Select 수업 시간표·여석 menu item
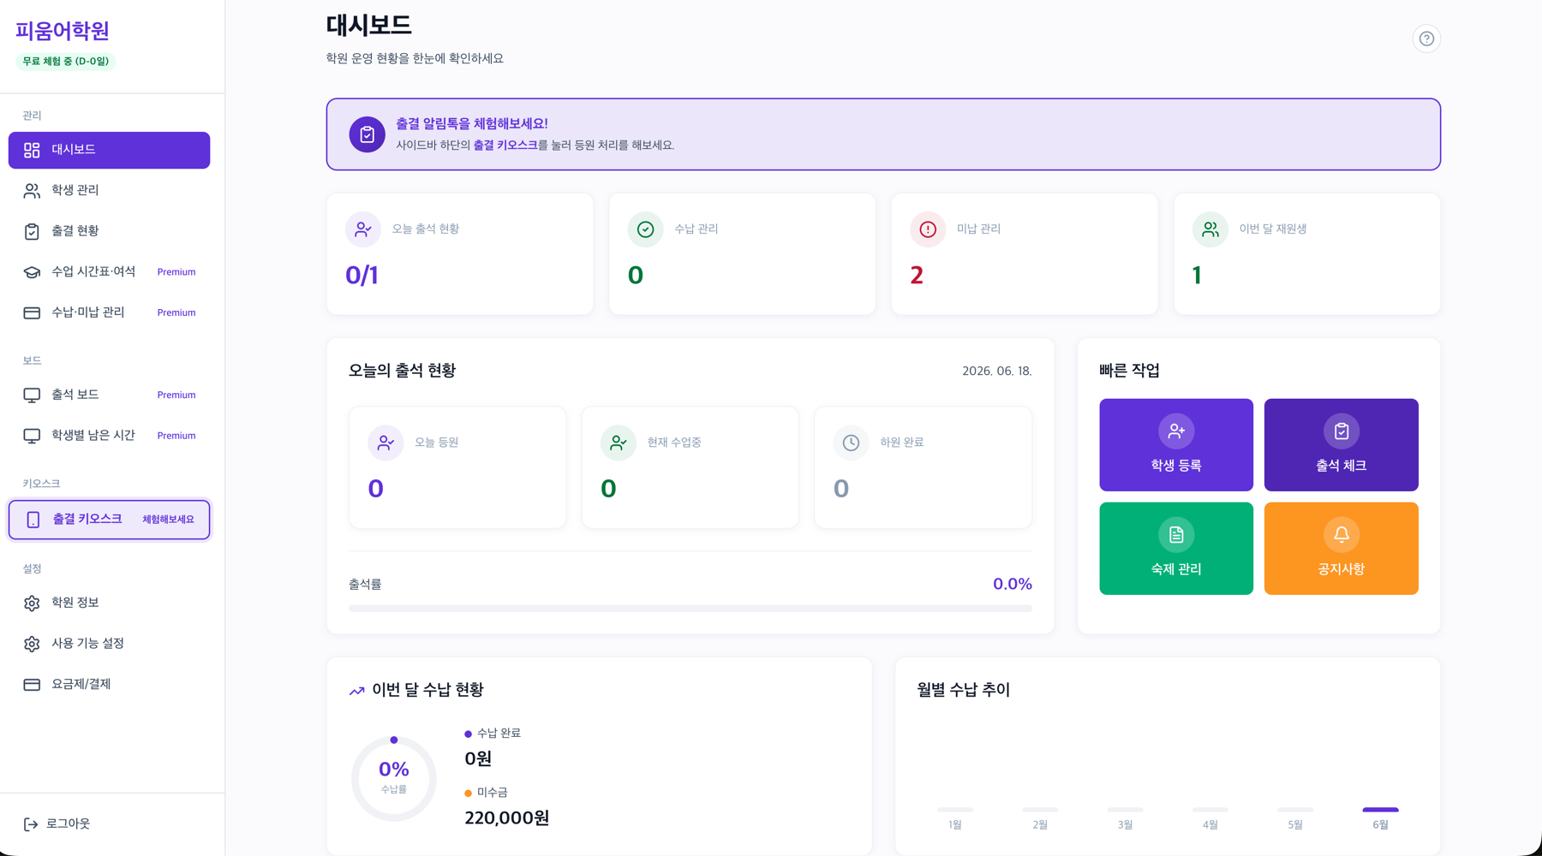The height and width of the screenshot is (856, 1542). pyautogui.click(x=110, y=272)
